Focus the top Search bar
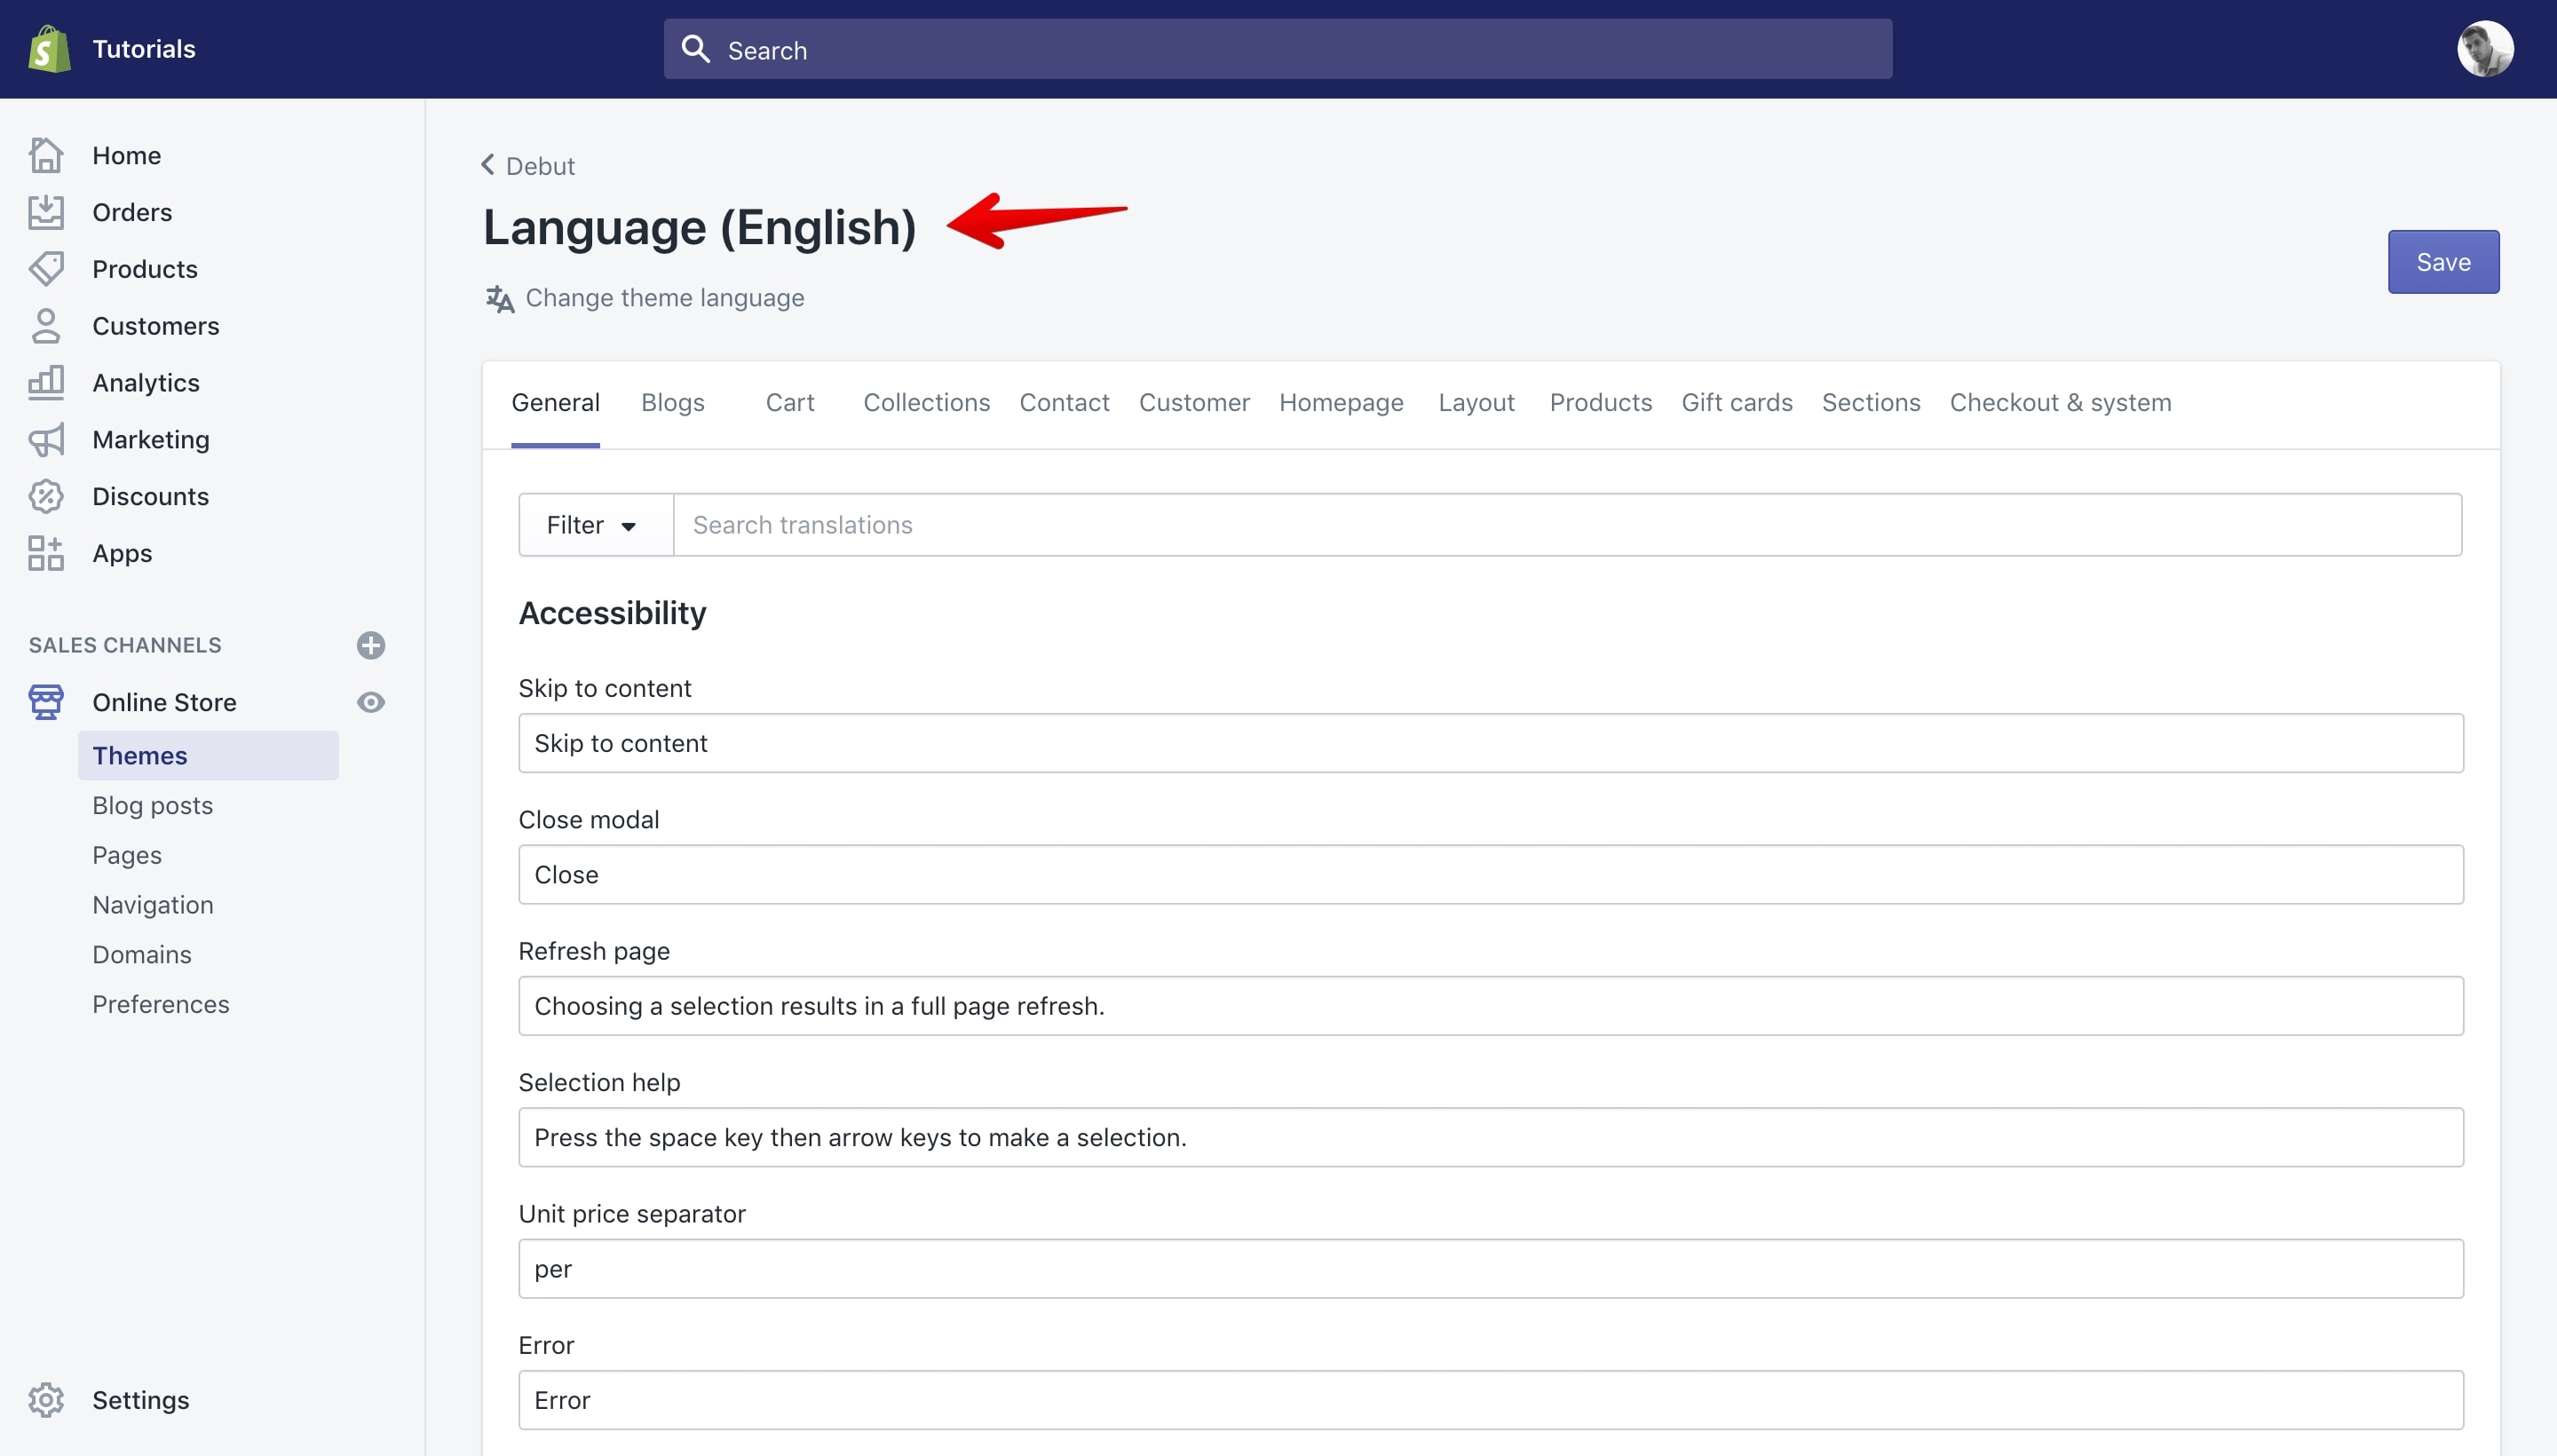This screenshot has height=1456, width=2557. (x=1278, y=49)
